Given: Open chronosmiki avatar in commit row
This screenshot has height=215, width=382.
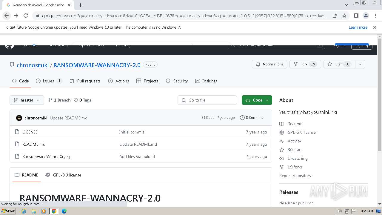Looking at the screenshot, I should click(x=19, y=118).
